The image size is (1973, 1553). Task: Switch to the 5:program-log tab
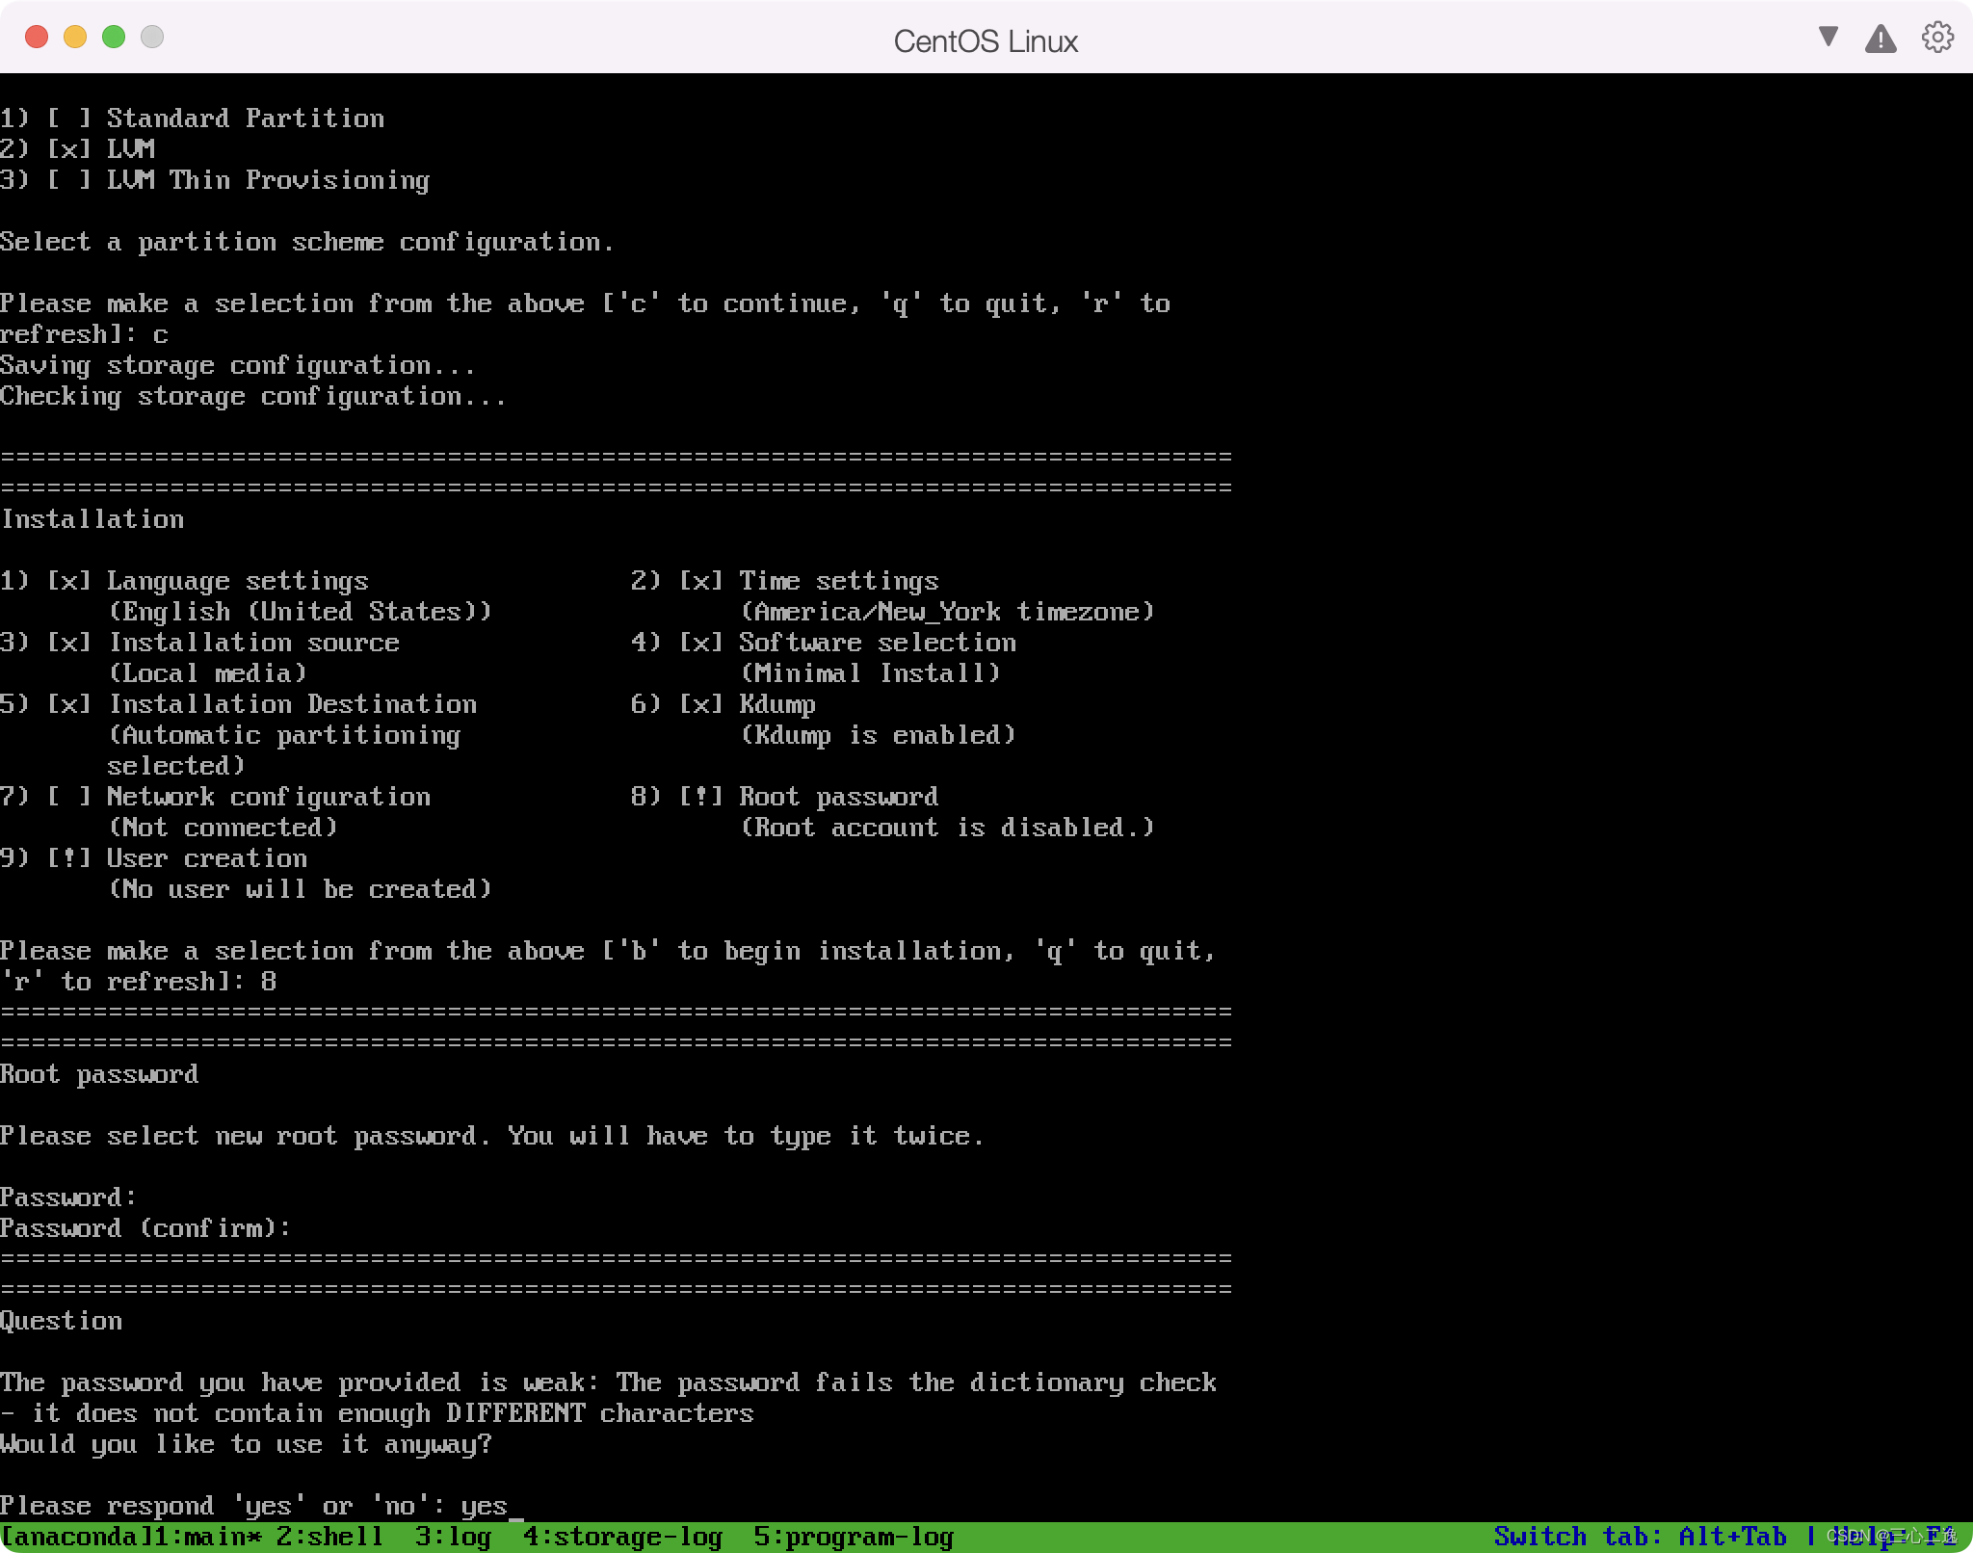(854, 1537)
